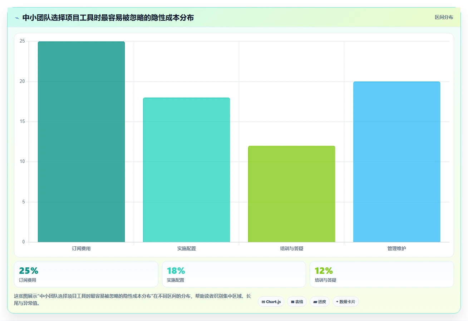Viewport: 468px width, 321px height.
Task: Click the y-axis value 25
Action: pos(22,41)
